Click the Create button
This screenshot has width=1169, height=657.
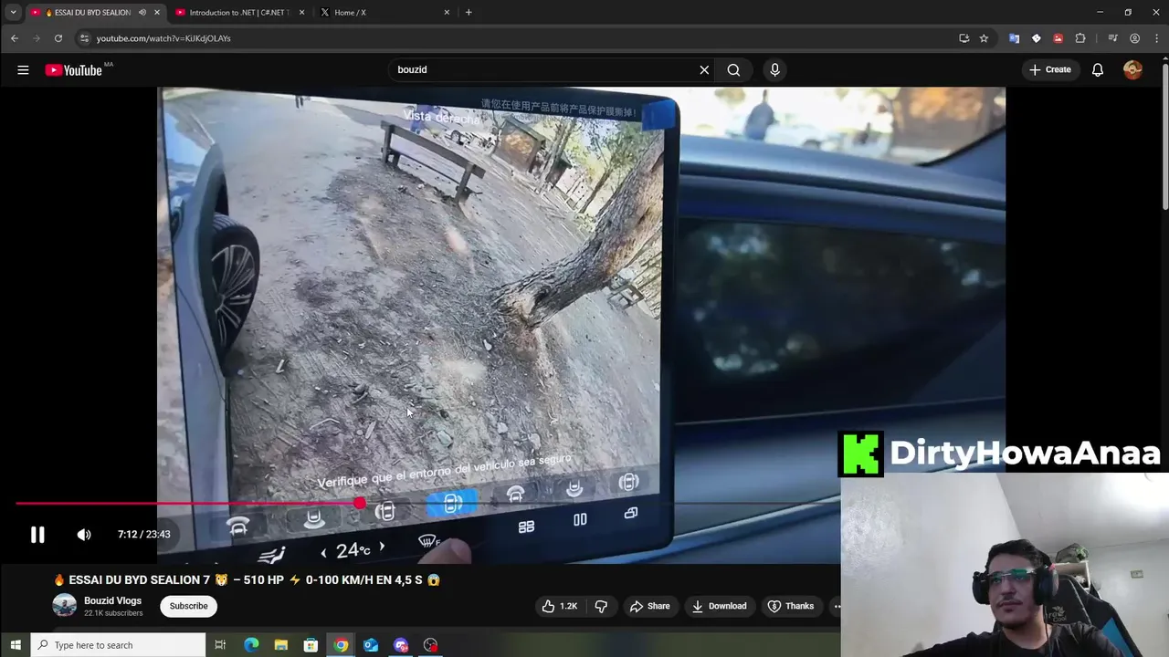tap(1050, 69)
